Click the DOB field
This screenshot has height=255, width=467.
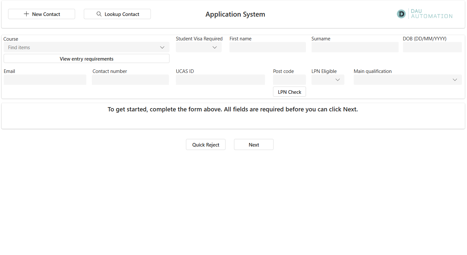432,47
